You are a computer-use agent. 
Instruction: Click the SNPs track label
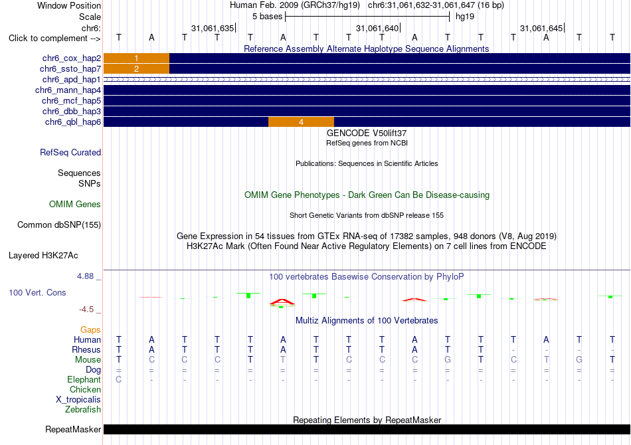90,183
